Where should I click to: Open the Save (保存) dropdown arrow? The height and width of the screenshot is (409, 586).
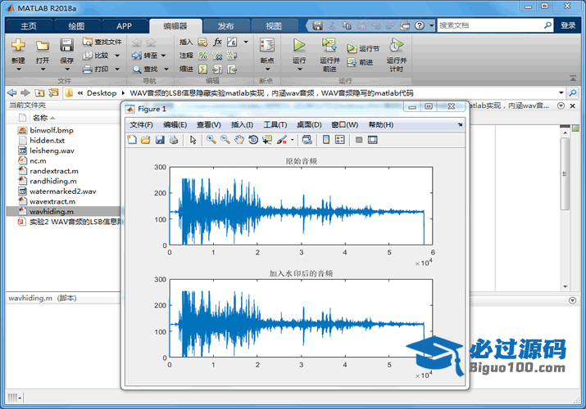(x=67, y=70)
